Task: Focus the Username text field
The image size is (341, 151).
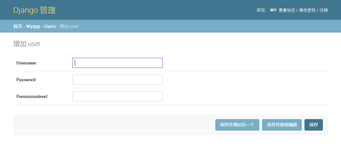Action: click(118, 63)
